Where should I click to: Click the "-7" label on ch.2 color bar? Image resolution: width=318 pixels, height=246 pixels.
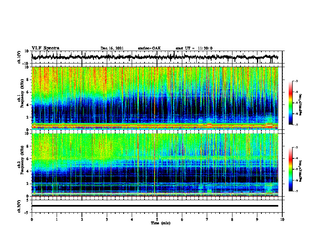click(x=296, y=191)
